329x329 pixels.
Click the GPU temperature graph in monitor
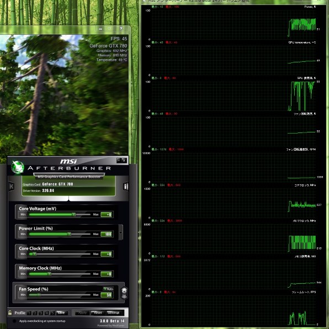point(234,61)
